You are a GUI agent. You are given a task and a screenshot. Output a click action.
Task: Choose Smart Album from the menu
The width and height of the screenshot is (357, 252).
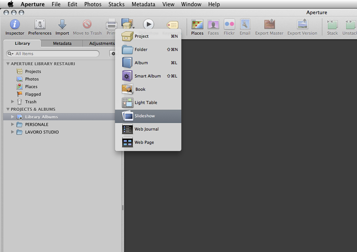148,76
